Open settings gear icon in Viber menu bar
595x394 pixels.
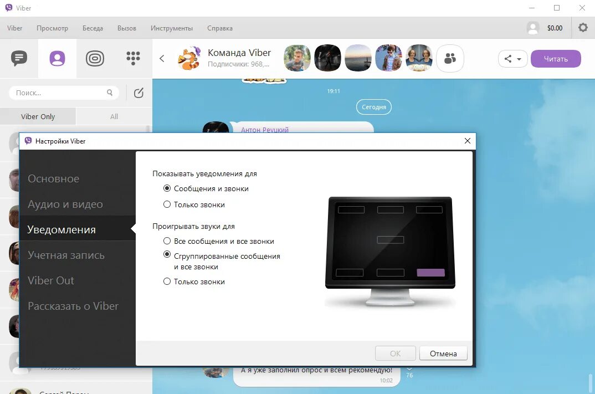tap(583, 28)
